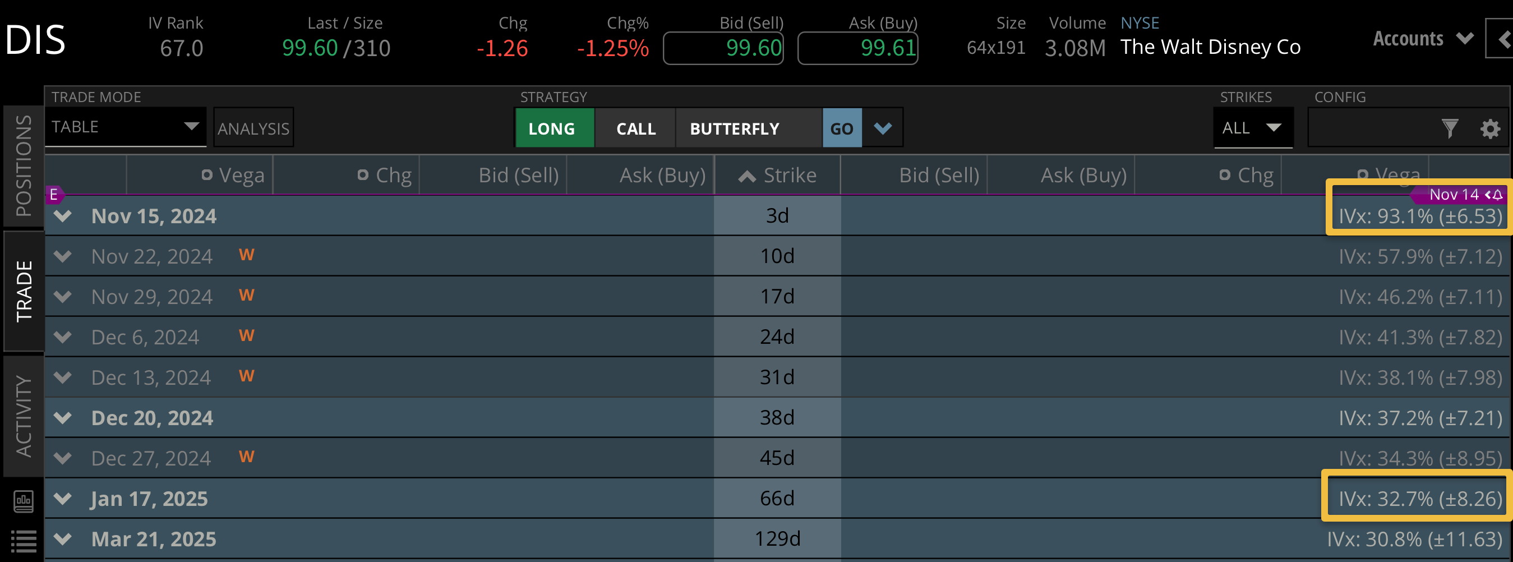This screenshot has height=562, width=1513.
Task: Open the TABLE trade mode dropdown
Action: pyautogui.click(x=126, y=127)
